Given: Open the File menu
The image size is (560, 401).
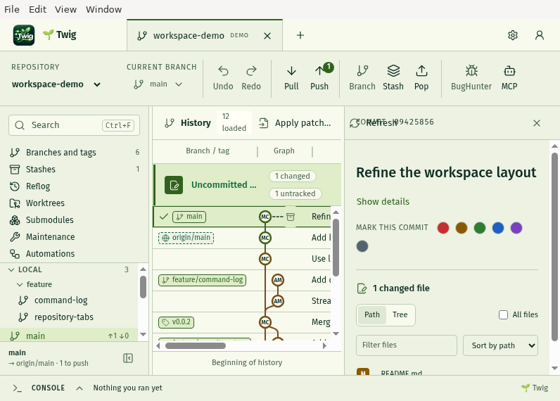Looking at the screenshot, I should [x=12, y=9].
